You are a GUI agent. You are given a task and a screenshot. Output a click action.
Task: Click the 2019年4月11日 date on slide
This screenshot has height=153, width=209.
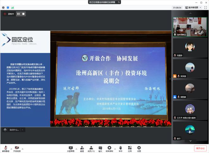(x=111, y=109)
